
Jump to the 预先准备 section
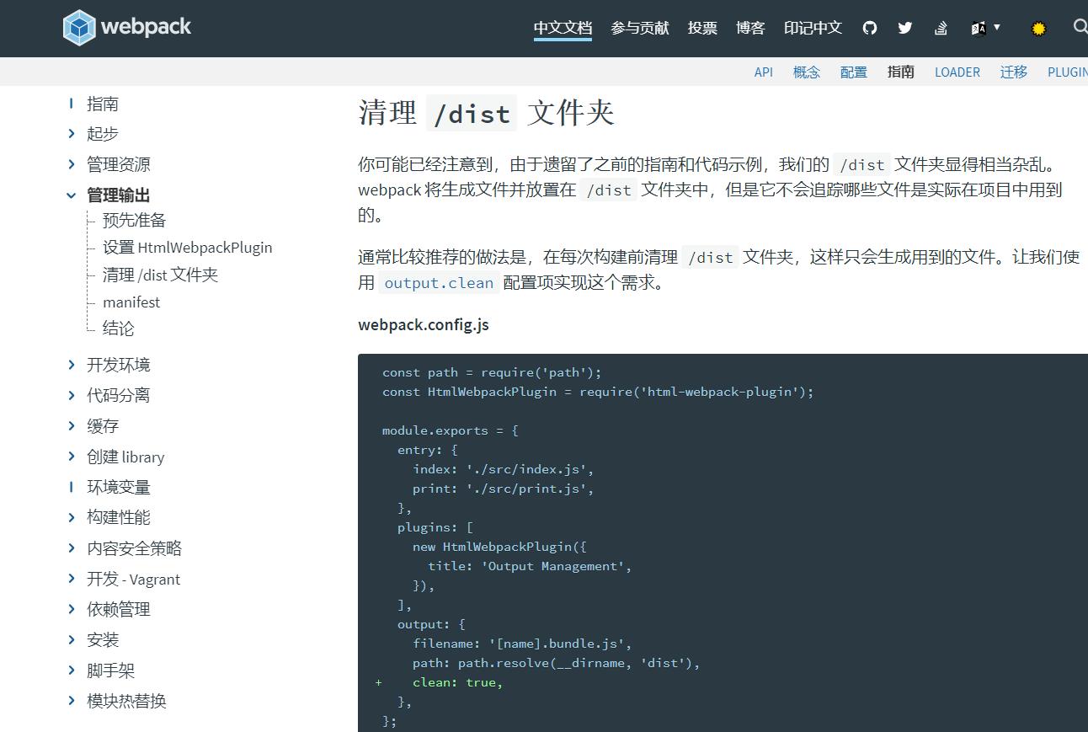click(x=135, y=220)
